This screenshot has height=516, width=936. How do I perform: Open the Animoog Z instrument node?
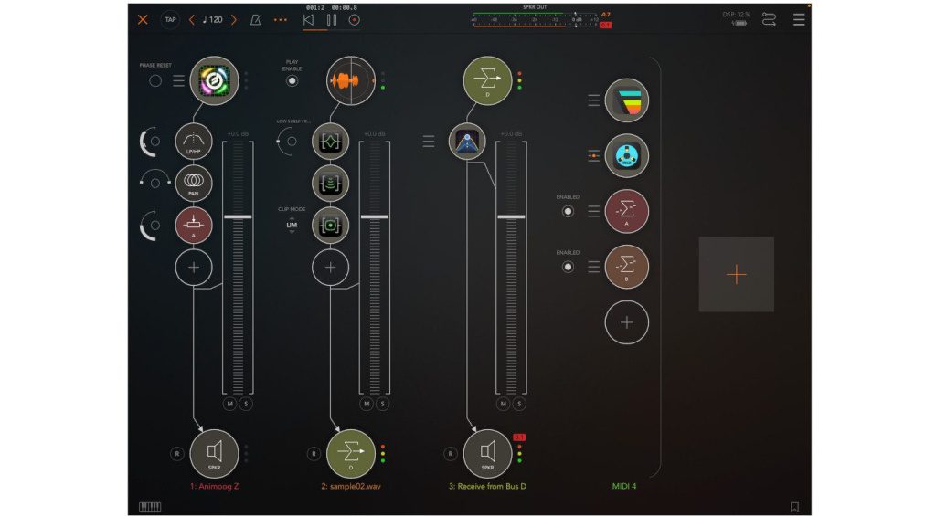pyautogui.click(x=214, y=80)
